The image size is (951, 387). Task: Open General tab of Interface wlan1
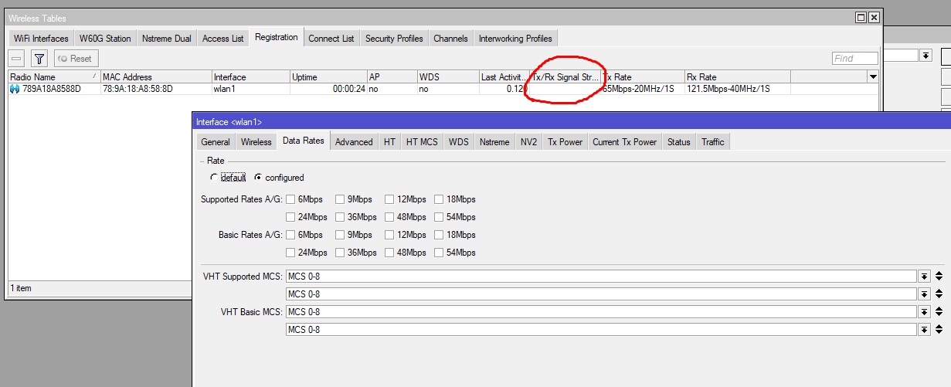coord(216,141)
